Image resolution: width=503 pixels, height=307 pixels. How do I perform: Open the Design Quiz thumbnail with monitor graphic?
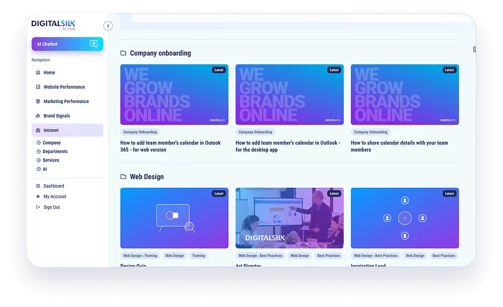(174, 218)
